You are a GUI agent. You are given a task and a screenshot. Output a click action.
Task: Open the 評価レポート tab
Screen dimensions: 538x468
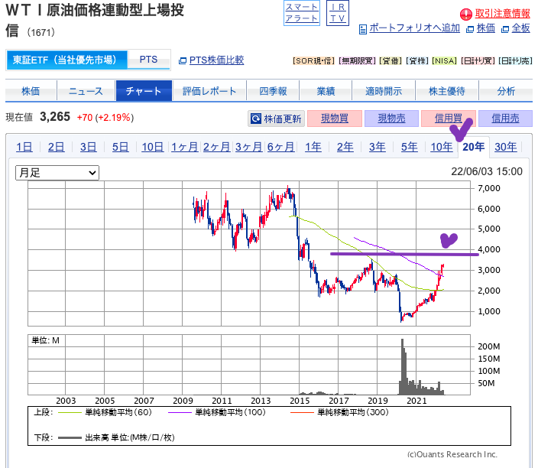(209, 91)
